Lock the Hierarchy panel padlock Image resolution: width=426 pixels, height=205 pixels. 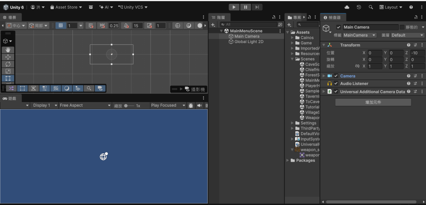click(x=274, y=17)
